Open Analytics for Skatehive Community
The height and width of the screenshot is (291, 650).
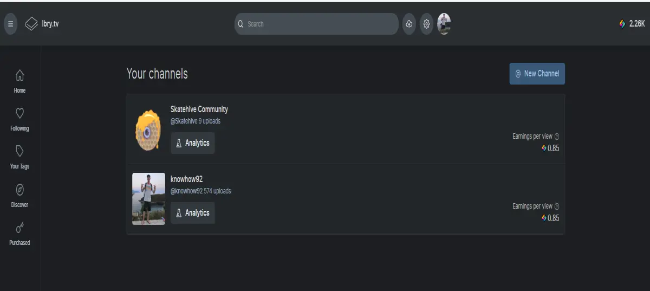193,143
